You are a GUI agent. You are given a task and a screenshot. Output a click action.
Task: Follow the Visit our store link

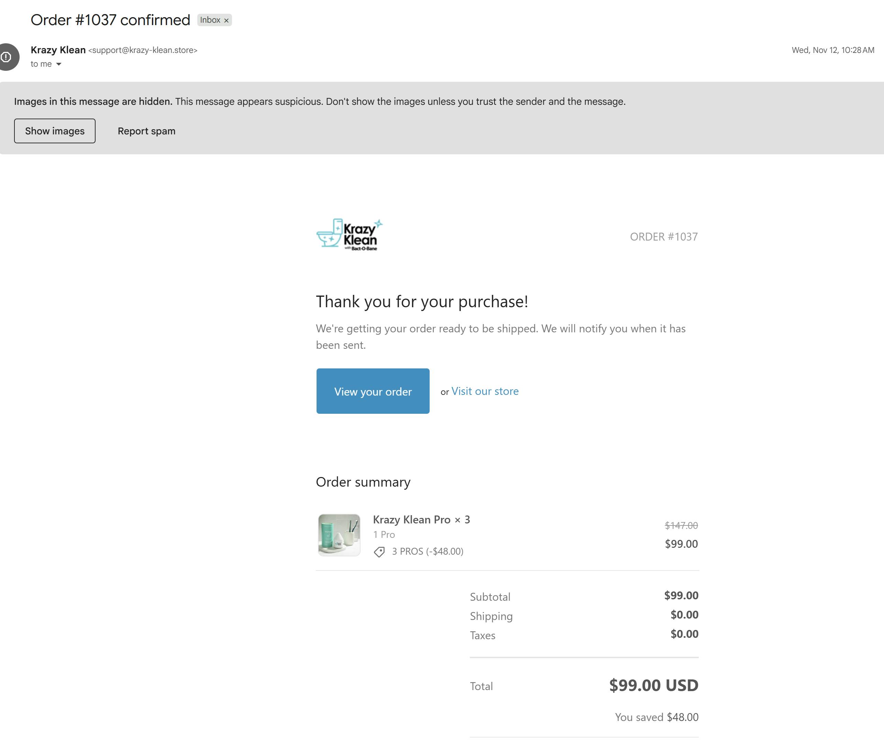(x=485, y=391)
